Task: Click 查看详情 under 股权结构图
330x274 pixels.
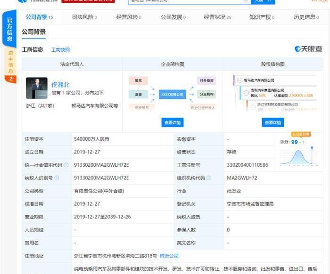Action: pos(272,122)
